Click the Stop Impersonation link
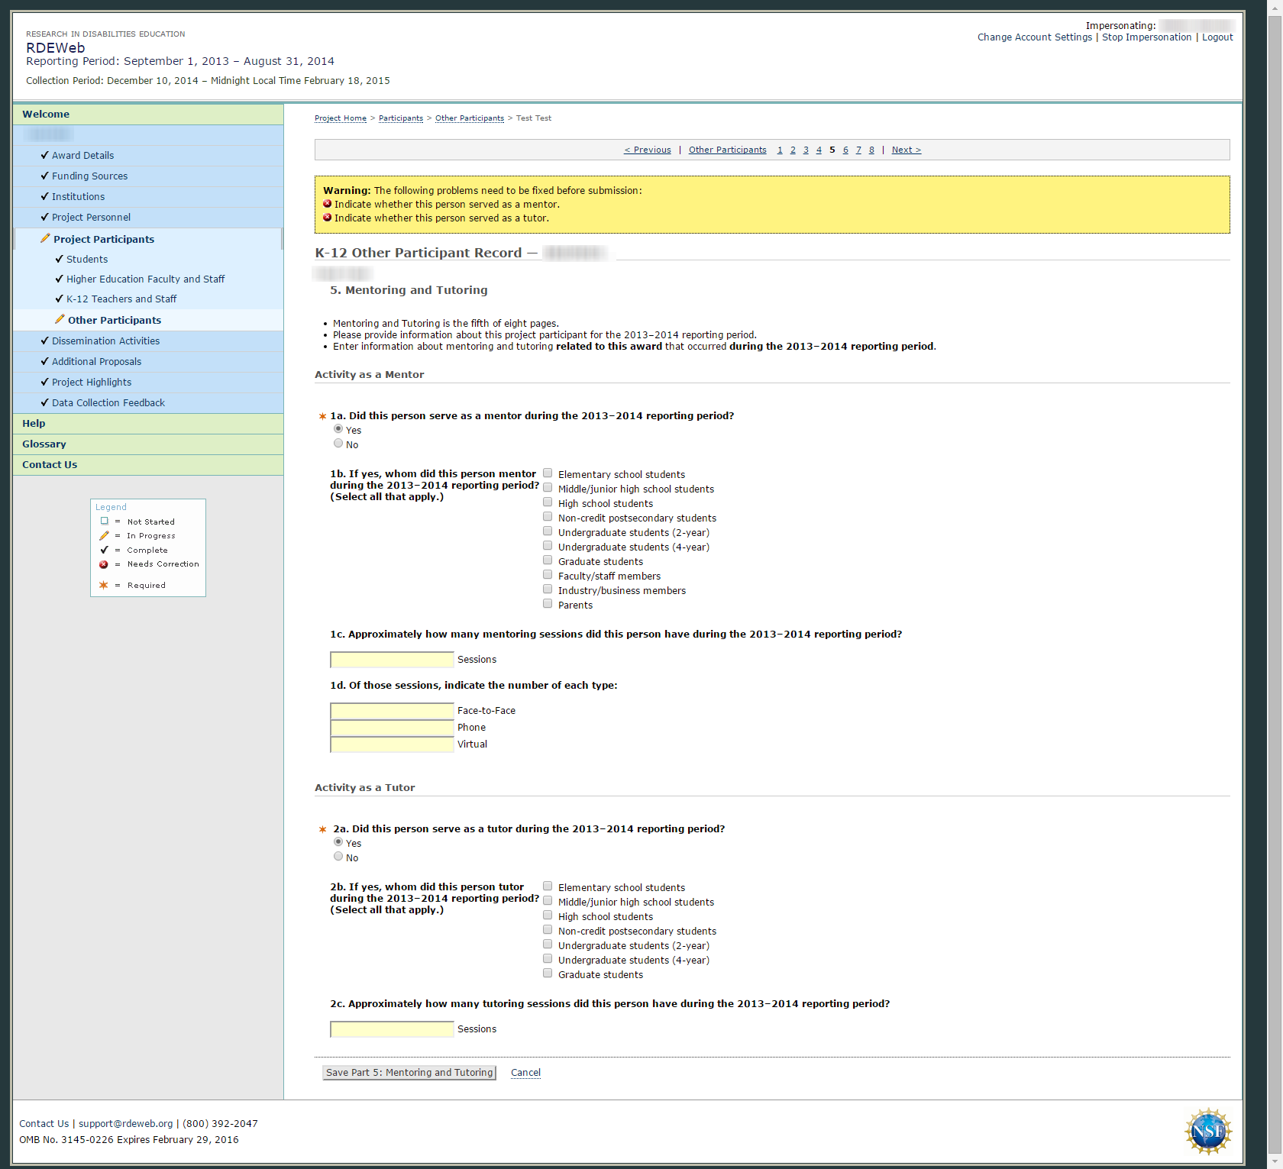 (x=1146, y=37)
